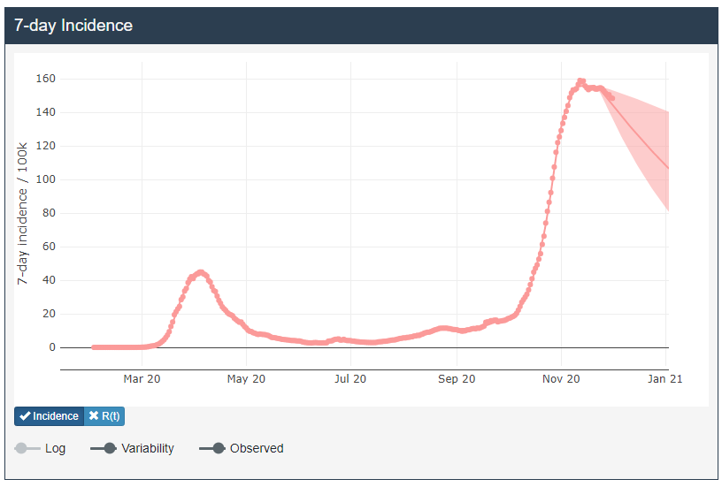Image resolution: width=722 pixels, height=487 pixels.
Task: Click the 0 y-axis tick label
Action: coord(51,347)
